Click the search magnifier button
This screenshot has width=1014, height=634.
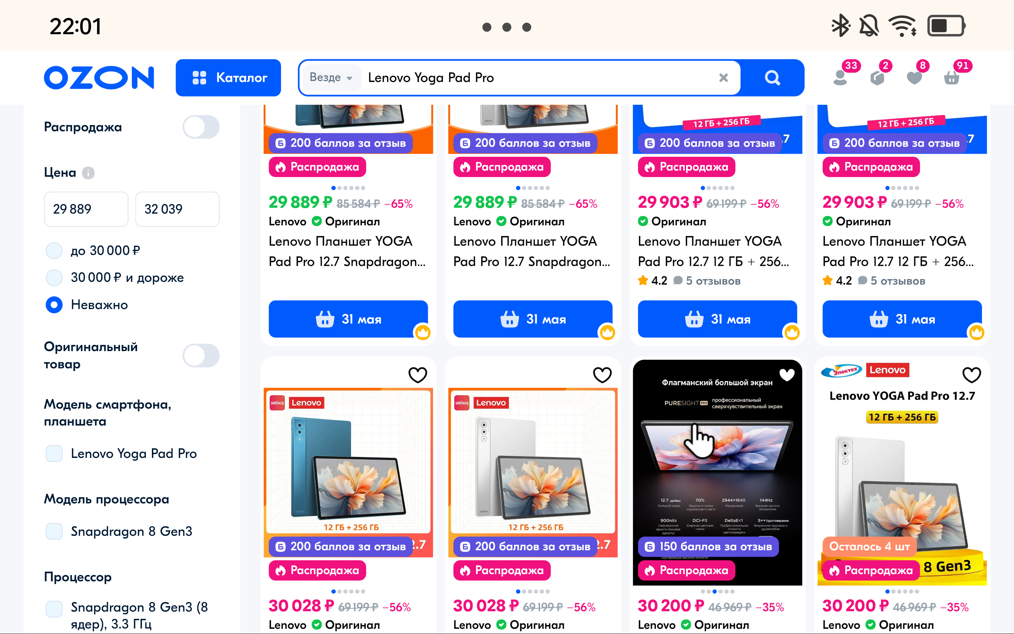click(x=772, y=78)
